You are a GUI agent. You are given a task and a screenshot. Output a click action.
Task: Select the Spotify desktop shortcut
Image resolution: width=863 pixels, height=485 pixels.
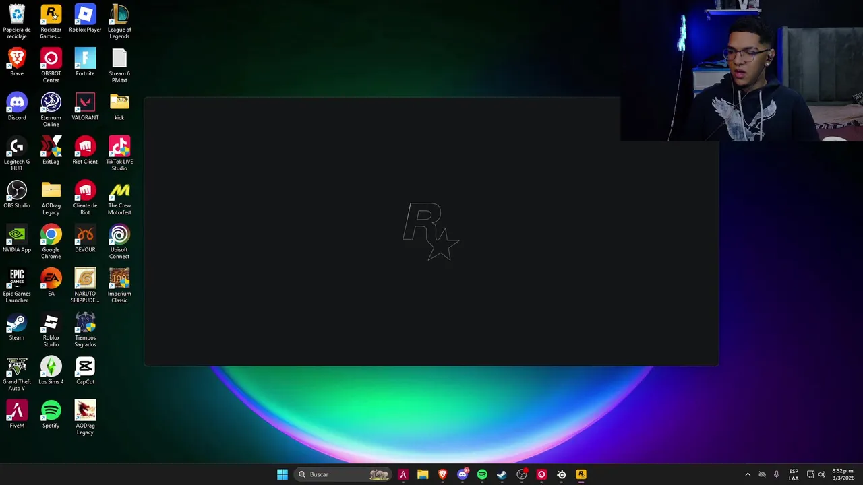(x=51, y=414)
